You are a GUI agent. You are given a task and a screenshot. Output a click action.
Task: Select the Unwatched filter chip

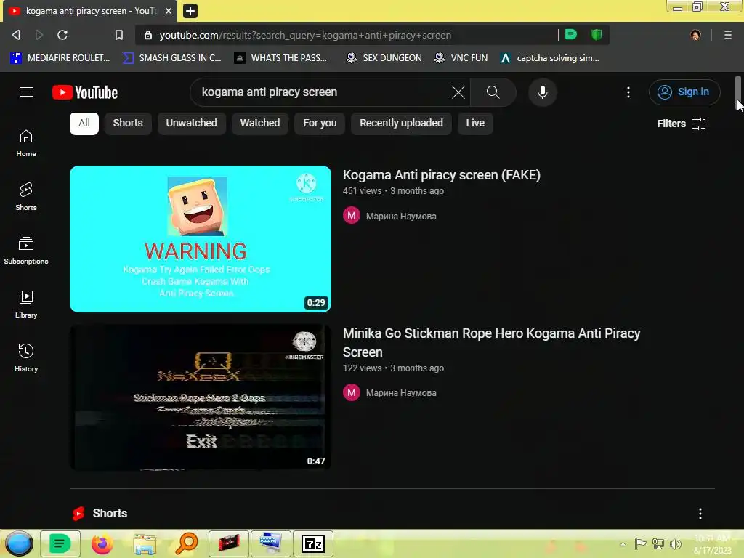(191, 124)
